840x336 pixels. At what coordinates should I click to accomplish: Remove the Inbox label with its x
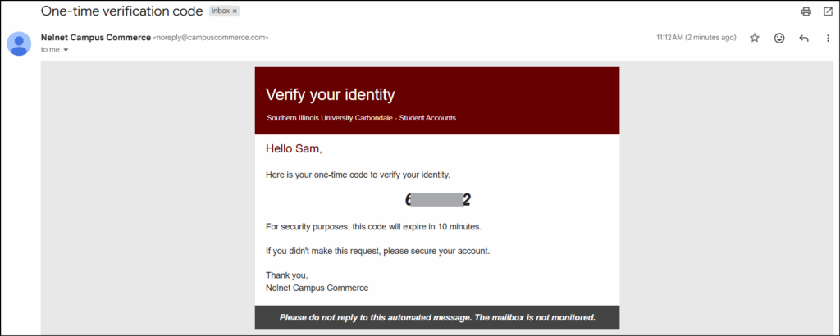(x=234, y=11)
